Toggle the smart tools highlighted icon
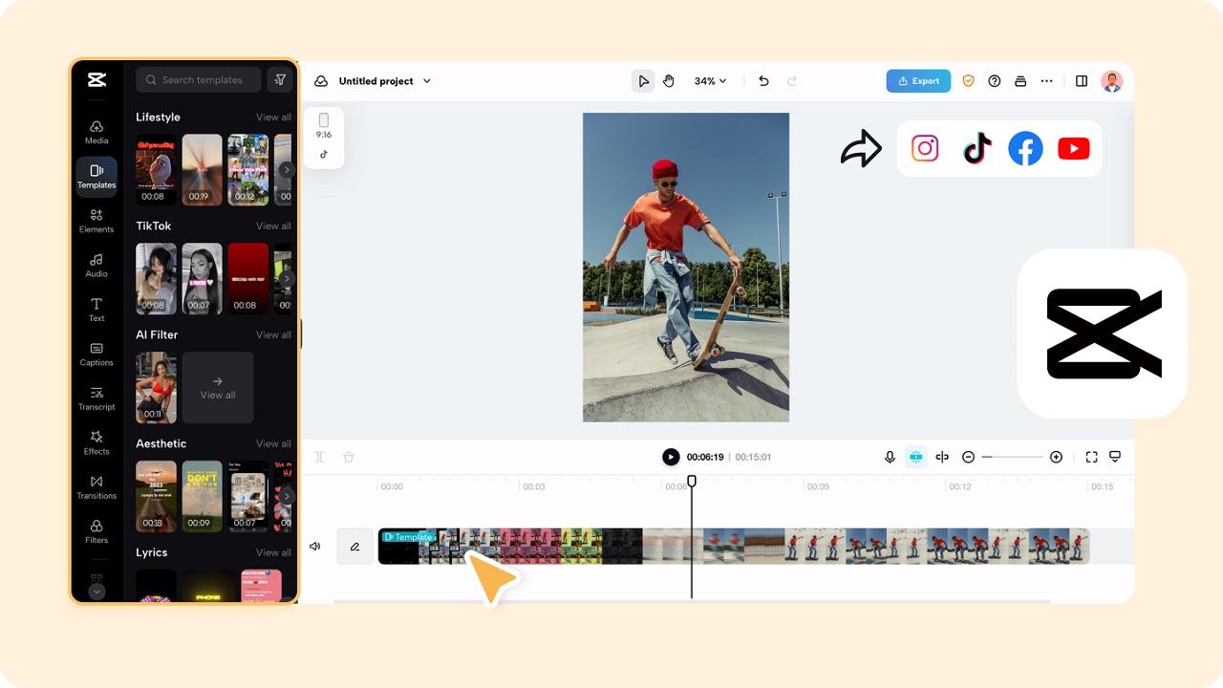Image resolution: width=1223 pixels, height=688 pixels. (x=916, y=457)
